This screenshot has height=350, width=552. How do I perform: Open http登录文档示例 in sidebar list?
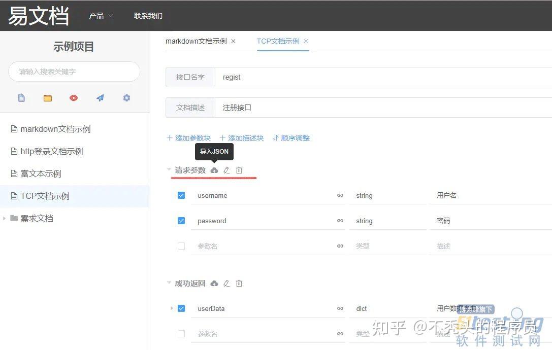(x=75, y=151)
